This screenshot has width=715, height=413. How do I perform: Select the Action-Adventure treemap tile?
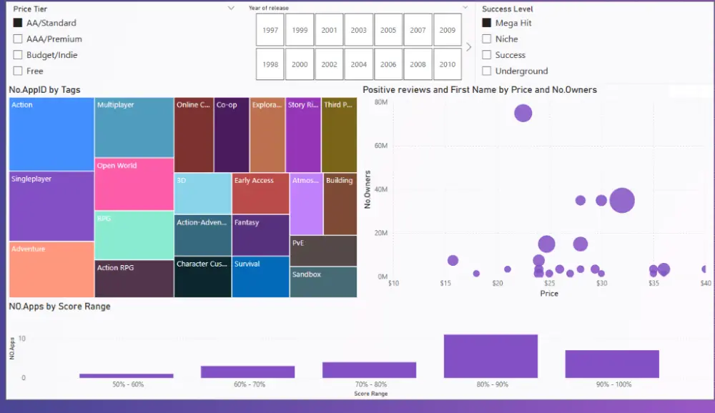(202, 235)
